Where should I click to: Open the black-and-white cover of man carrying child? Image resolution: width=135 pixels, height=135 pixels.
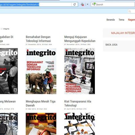click(9, 71)
